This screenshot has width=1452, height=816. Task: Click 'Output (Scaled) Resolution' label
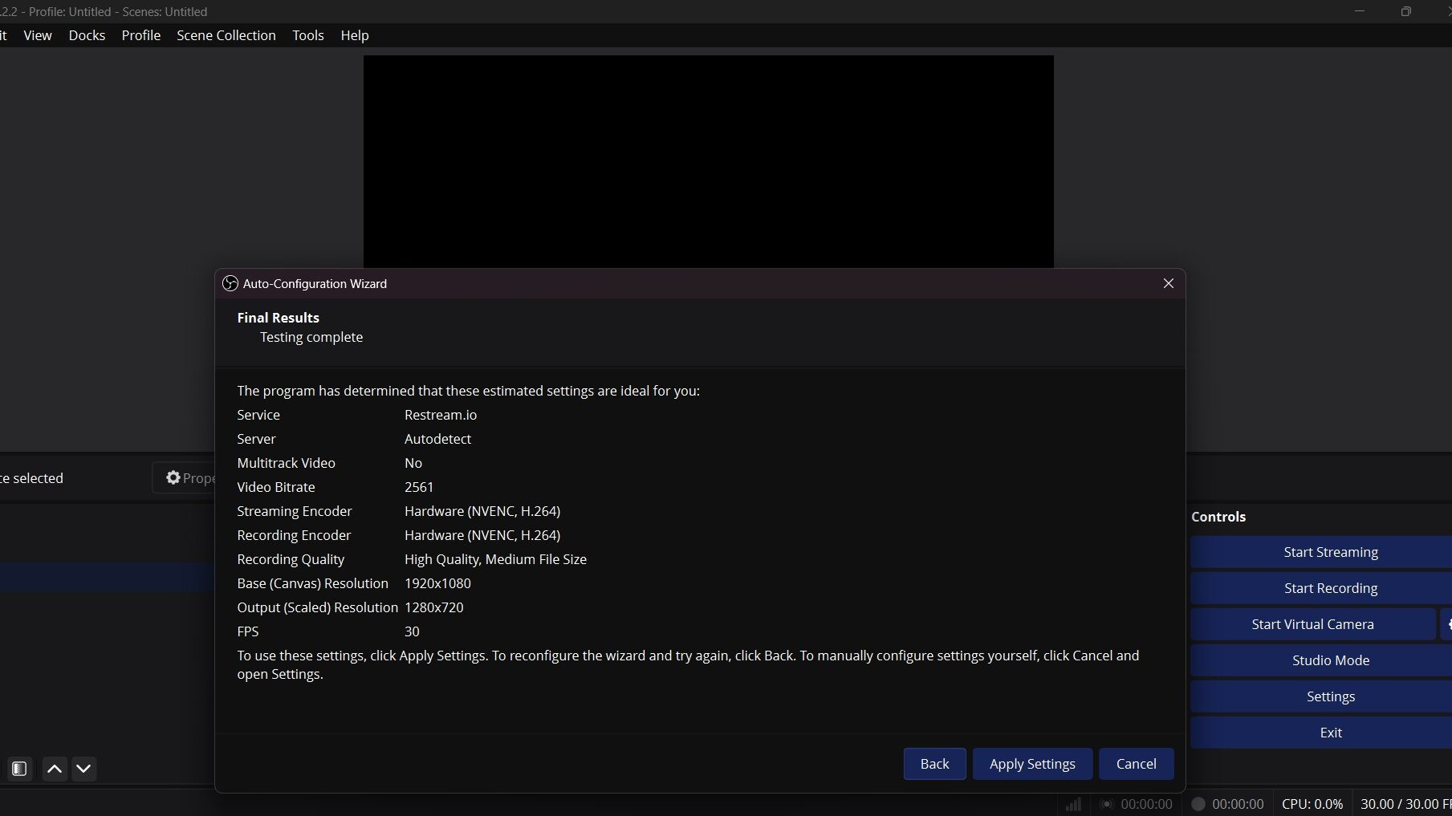coord(317,607)
